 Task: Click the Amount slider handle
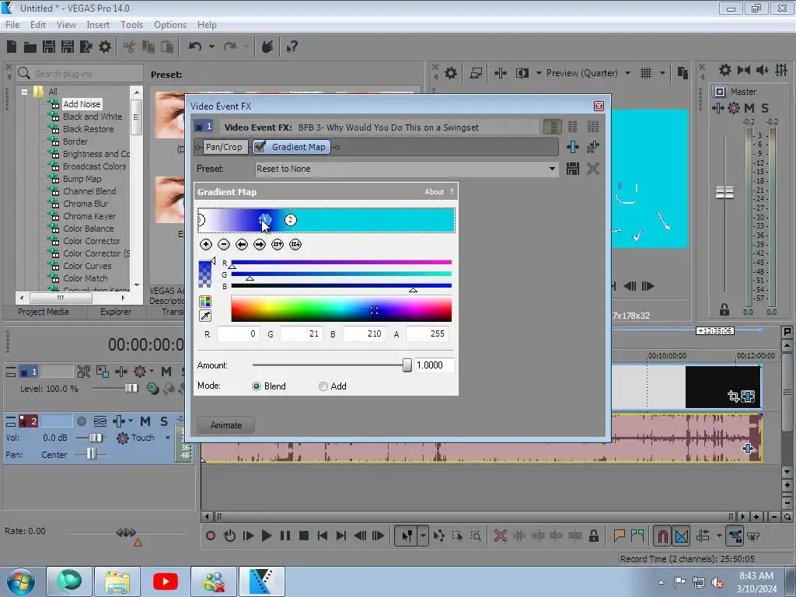tap(407, 365)
